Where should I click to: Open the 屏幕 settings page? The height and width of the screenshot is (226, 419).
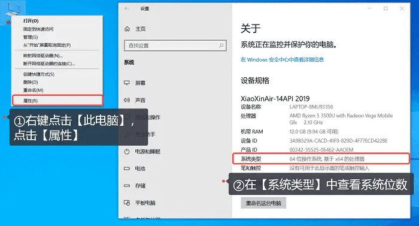140,83
